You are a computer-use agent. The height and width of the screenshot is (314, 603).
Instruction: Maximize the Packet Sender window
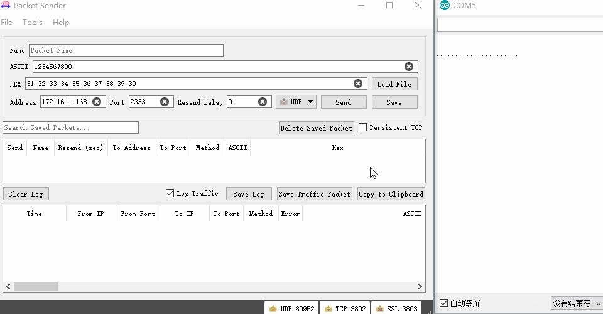coord(389,5)
